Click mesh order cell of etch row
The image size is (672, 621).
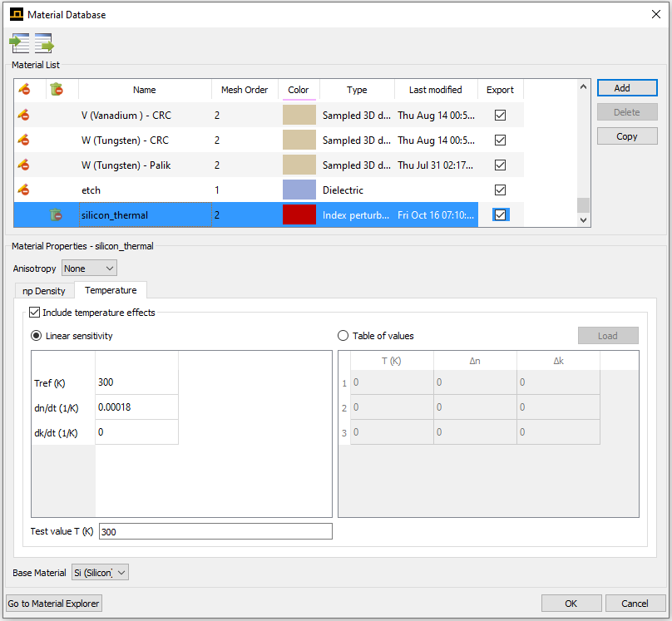click(x=245, y=190)
